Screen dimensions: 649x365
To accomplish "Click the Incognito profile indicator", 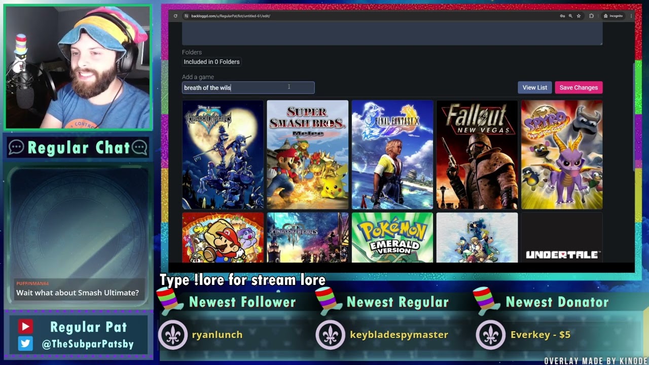I will [x=613, y=16].
